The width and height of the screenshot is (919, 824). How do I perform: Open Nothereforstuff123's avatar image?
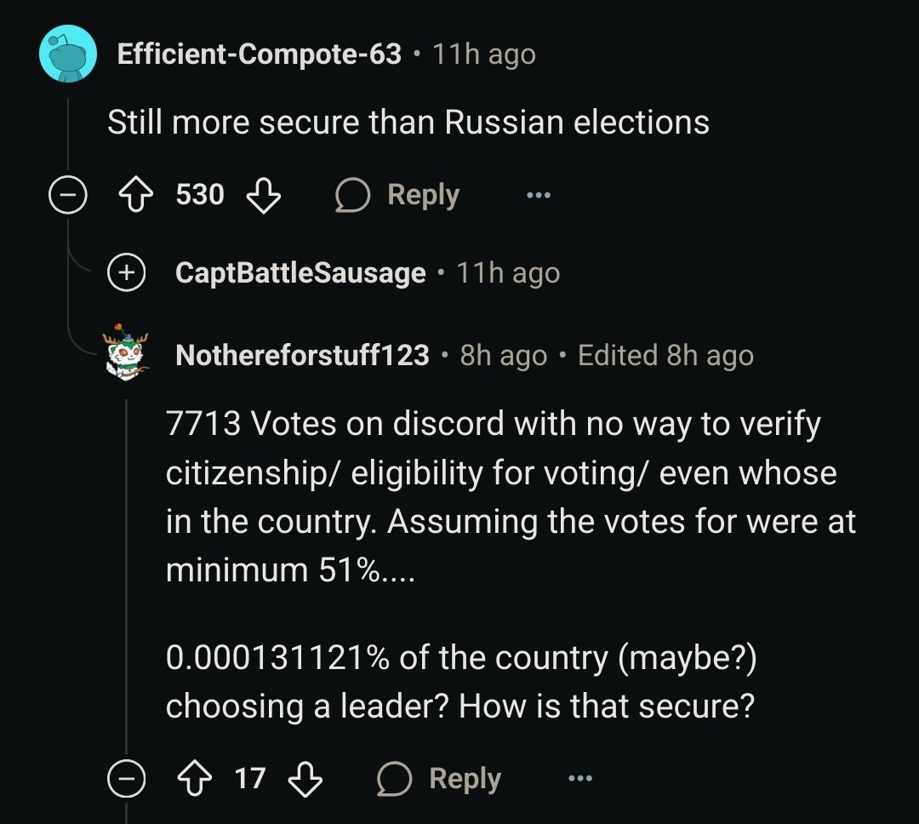click(x=126, y=352)
